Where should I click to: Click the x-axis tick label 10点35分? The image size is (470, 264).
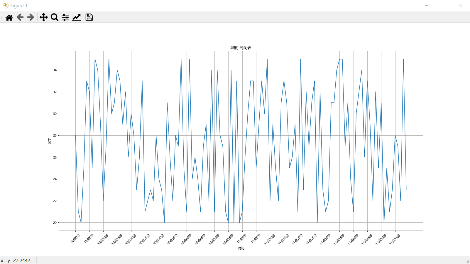(172, 239)
